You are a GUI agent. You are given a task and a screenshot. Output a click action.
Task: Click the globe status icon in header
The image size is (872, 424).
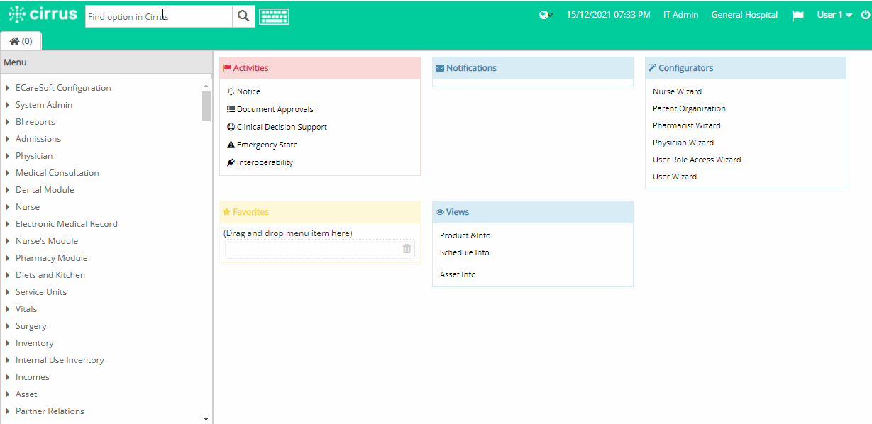pos(546,15)
